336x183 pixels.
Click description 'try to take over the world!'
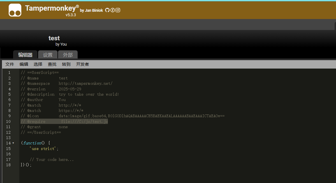[x=89, y=94]
